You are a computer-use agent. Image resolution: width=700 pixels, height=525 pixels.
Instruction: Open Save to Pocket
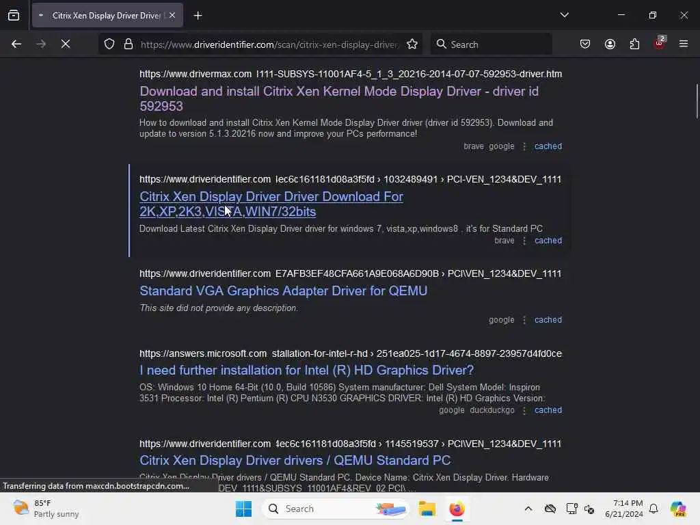(x=585, y=44)
